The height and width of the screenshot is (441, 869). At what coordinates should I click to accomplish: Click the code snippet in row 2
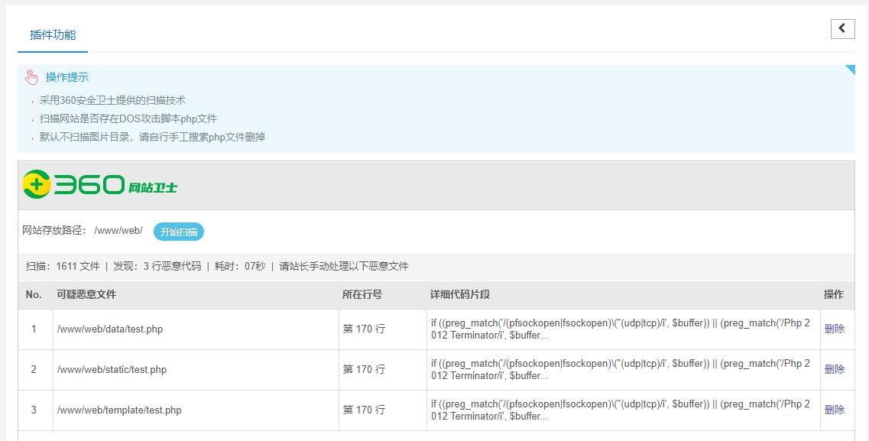point(620,369)
